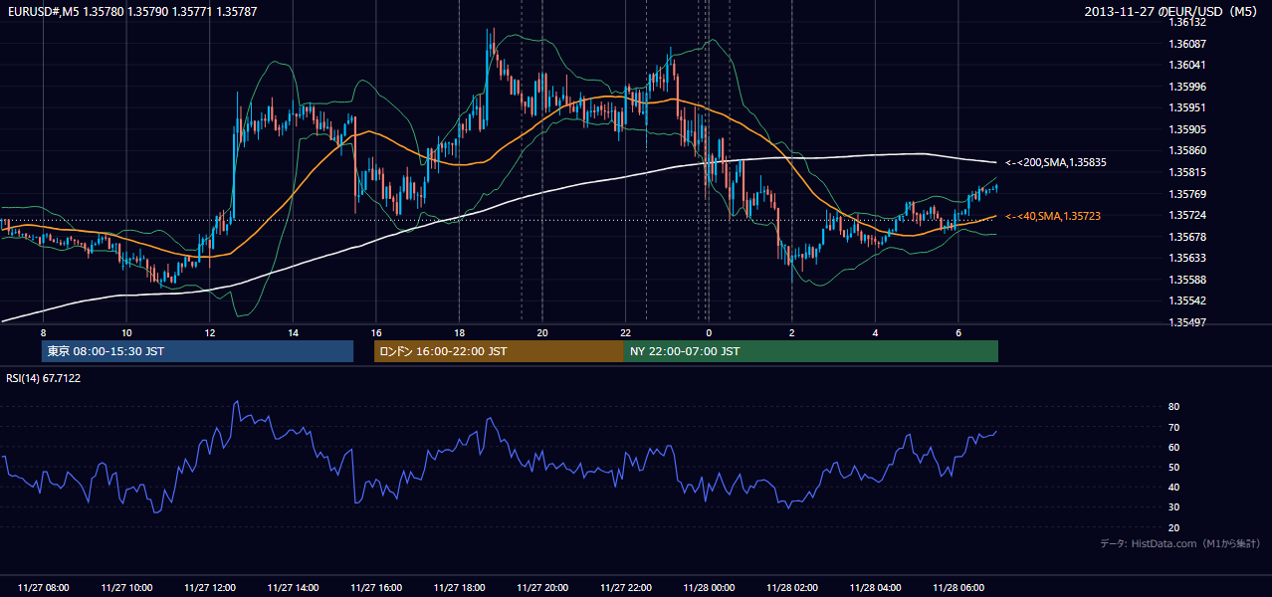Click the 11/28 00:00 date label
Viewport: 1272px width, 597px height.
[709, 588]
